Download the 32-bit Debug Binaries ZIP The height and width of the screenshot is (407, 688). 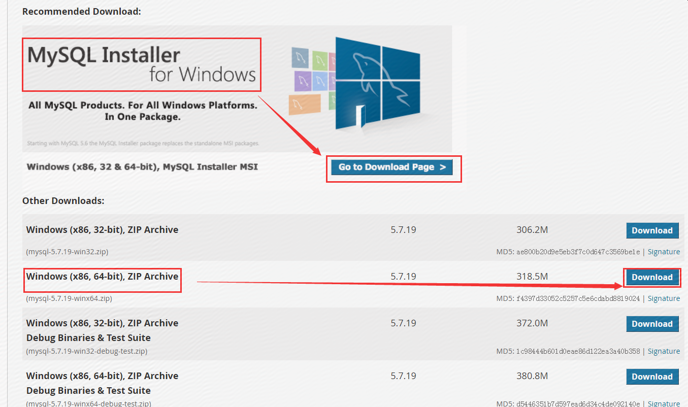tap(652, 324)
